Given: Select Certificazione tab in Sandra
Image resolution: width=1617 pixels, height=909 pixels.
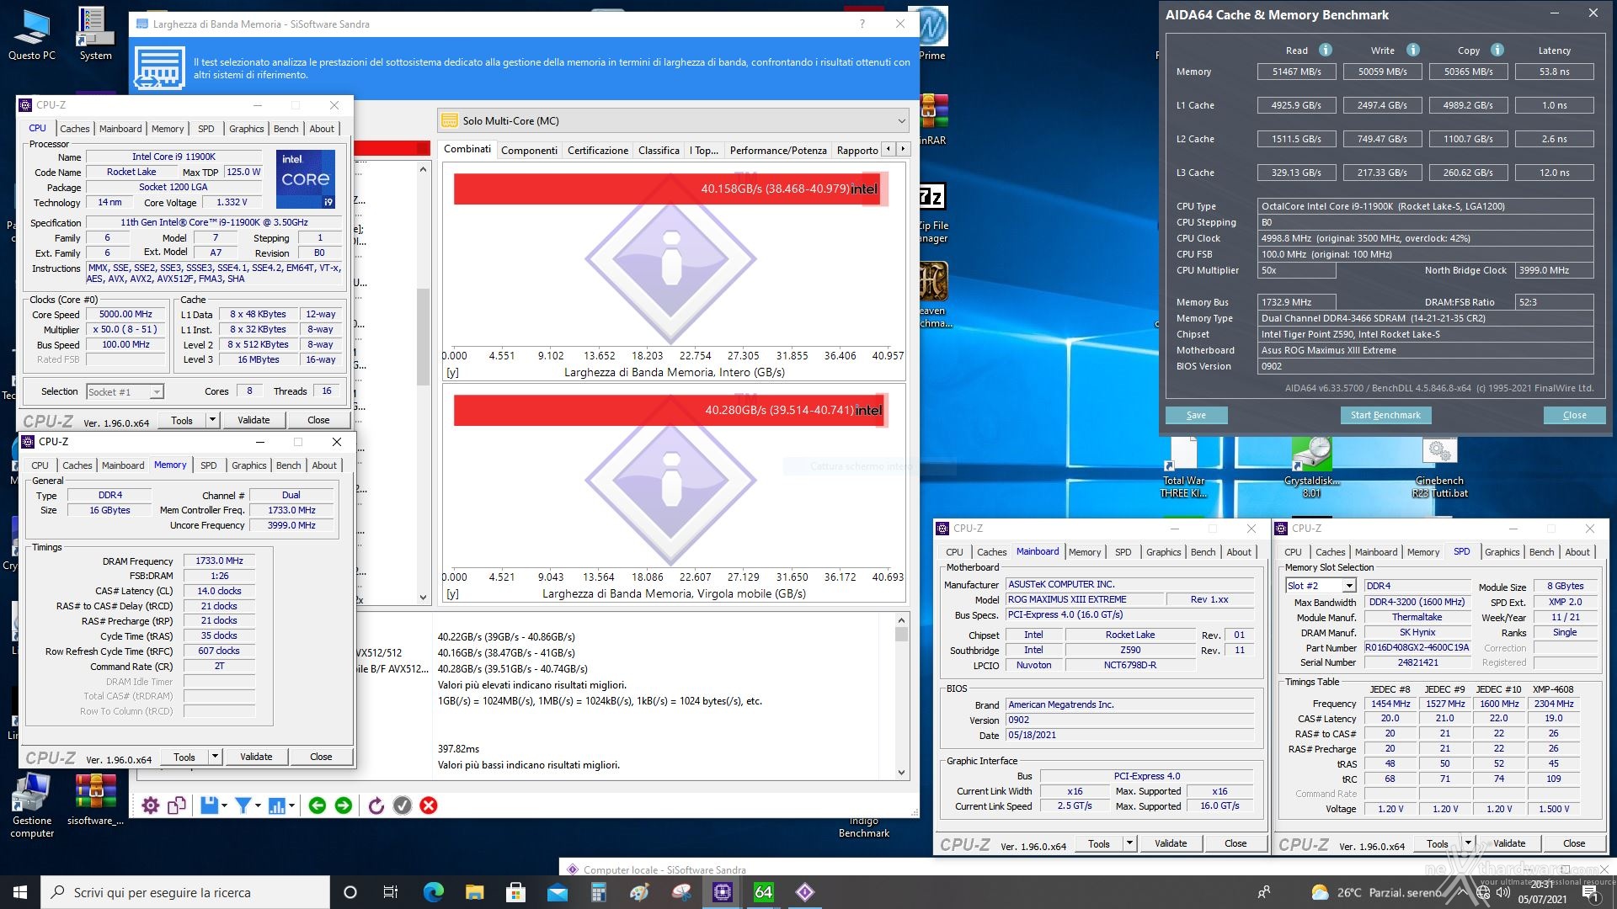Looking at the screenshot, I should (x=598, y=150).
